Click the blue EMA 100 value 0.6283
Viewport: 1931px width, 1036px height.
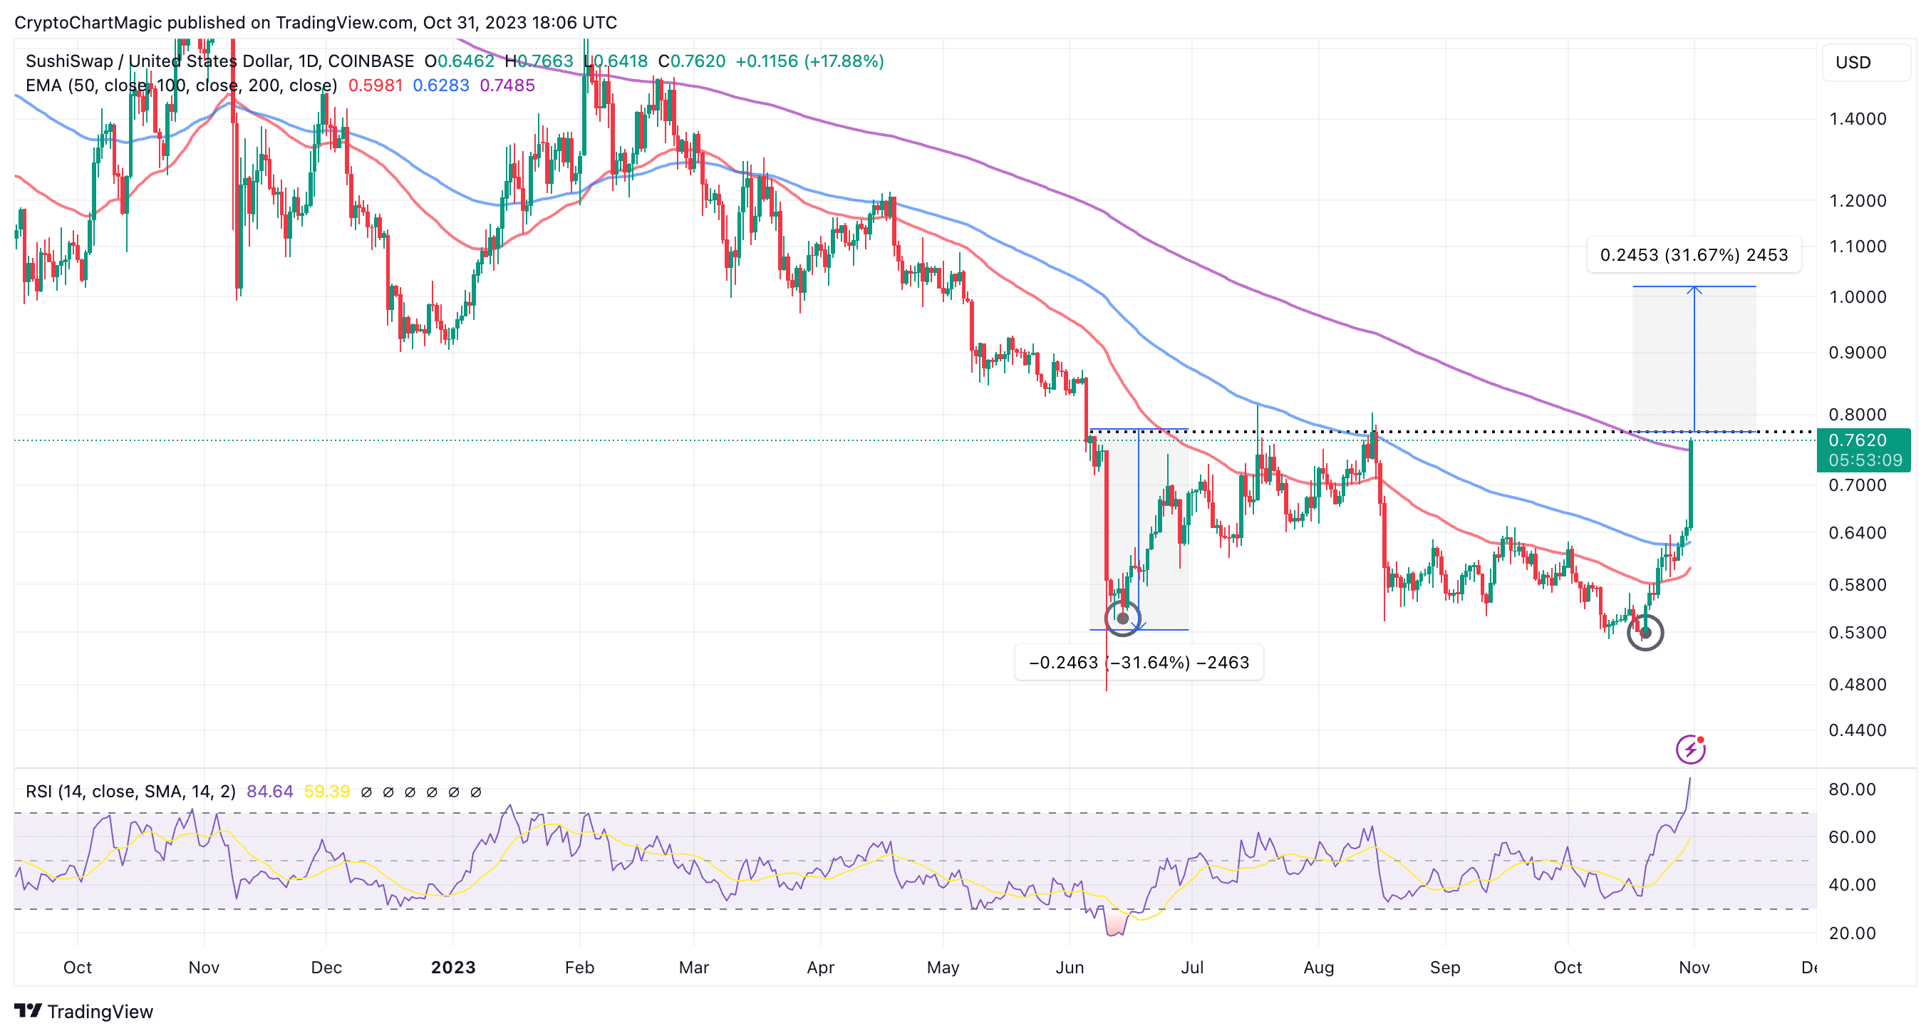click(x=441, y=86)
